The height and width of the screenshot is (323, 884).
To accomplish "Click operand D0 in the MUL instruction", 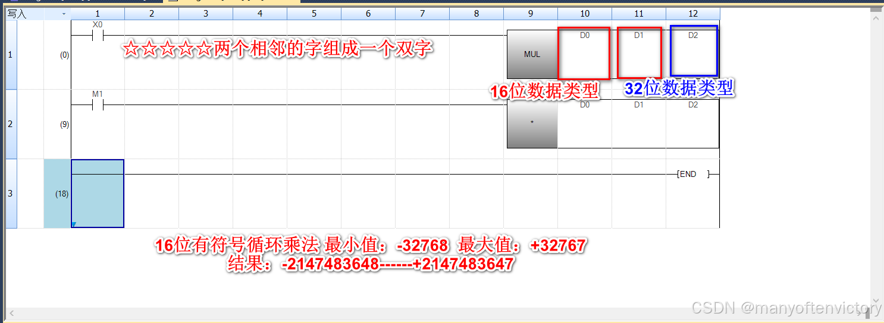I will 585,36.
